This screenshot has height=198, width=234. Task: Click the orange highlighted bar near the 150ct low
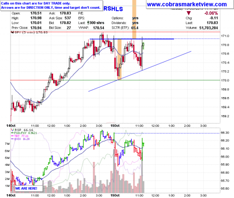coord(119,59)
